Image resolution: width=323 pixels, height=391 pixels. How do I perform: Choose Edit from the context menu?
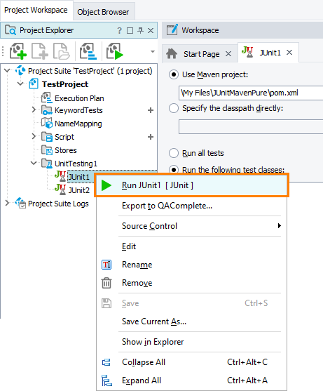(x=191, y=246)
